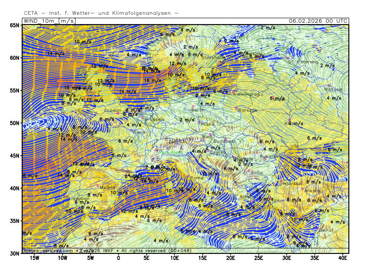Click the WIND 10m parameter label box
The width and height of the screenshot is (371, 278).
tap(40, 21)
